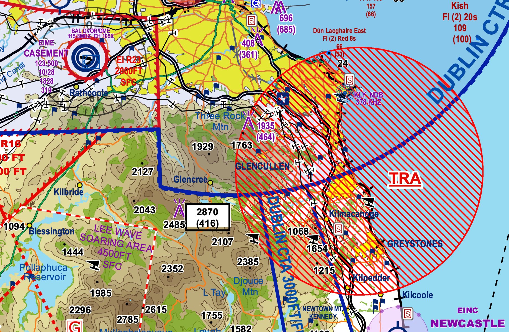Select the Kilpedder town label

[371, 278]
